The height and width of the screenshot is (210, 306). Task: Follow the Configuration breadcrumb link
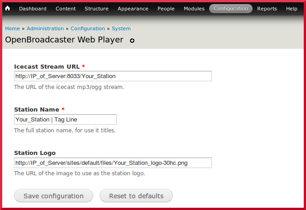(88, 28)
